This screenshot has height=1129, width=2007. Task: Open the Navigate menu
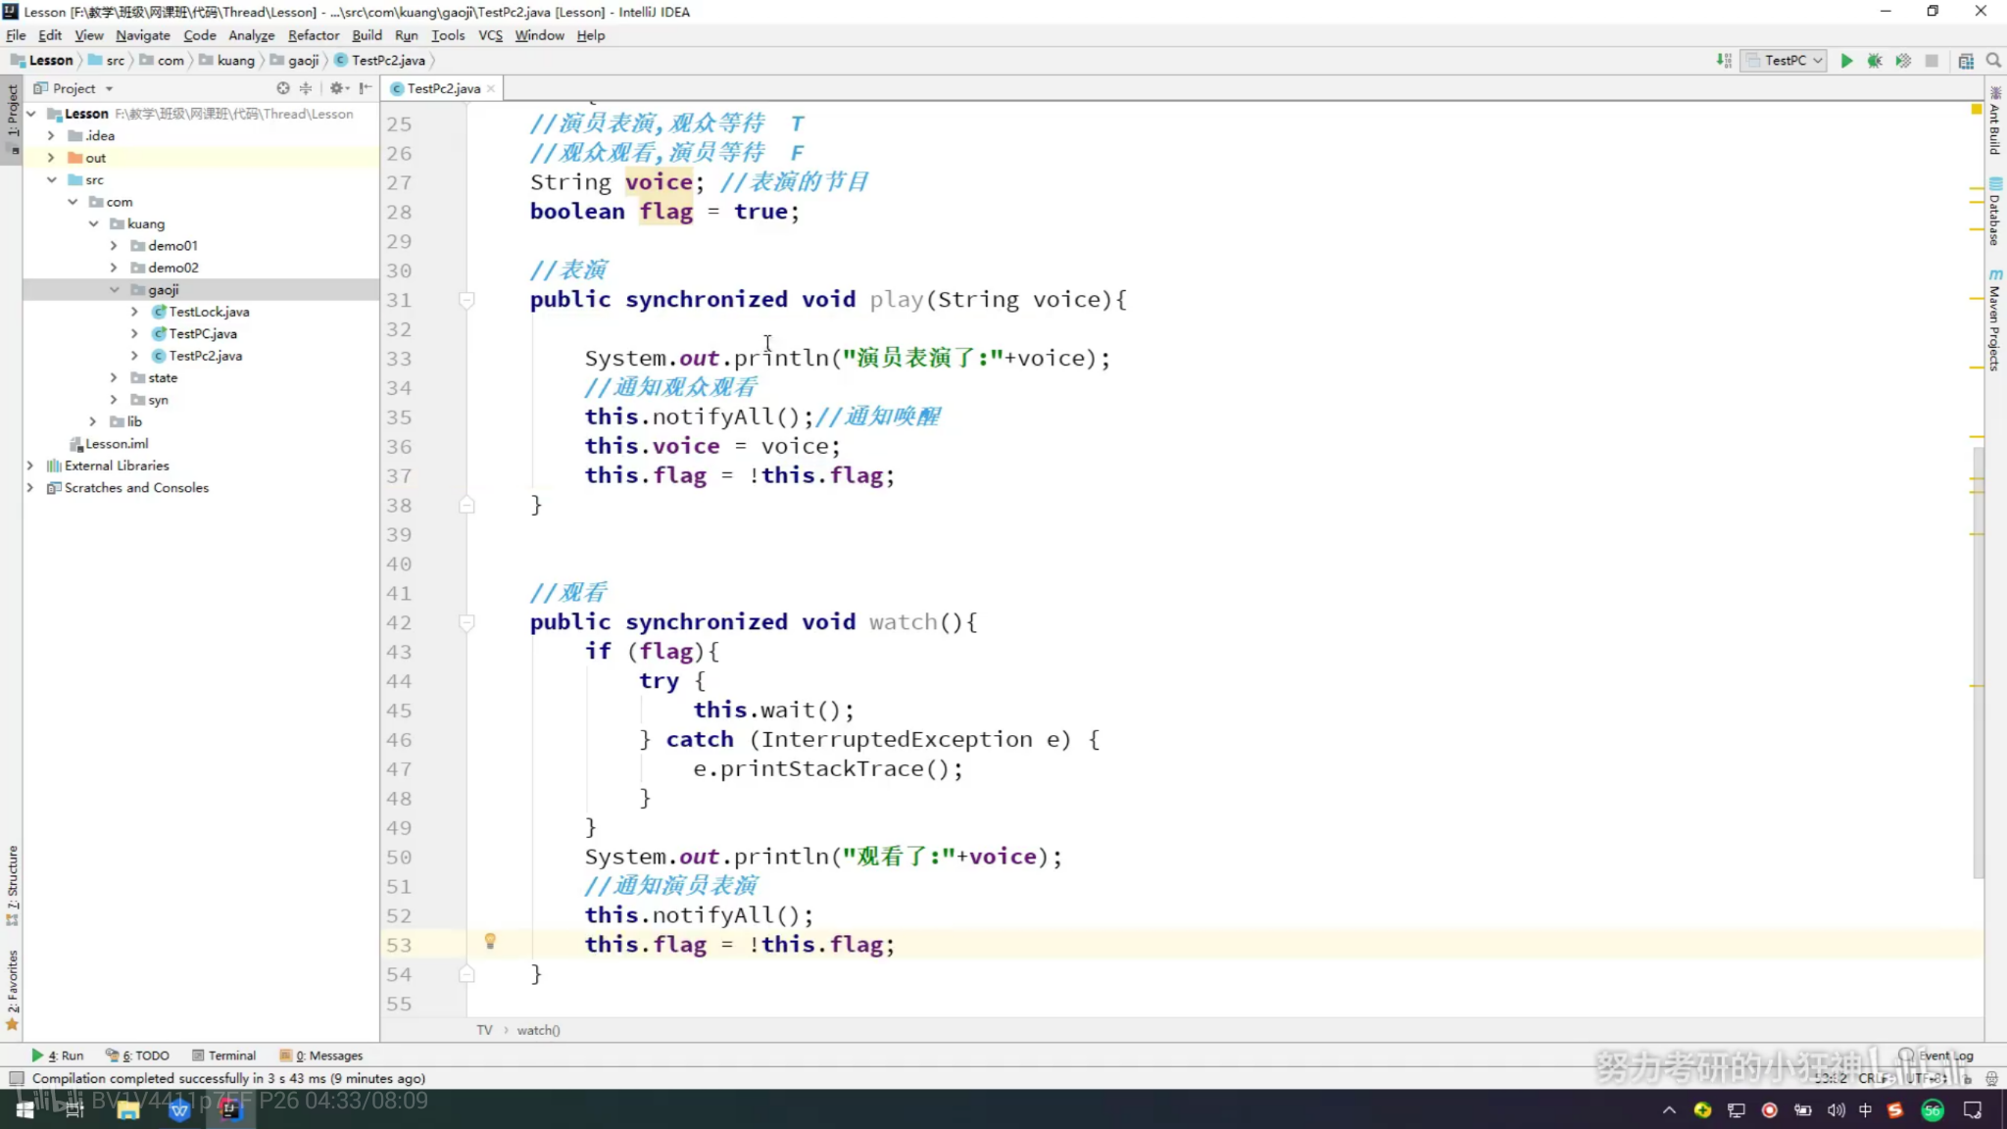(143, 35)
